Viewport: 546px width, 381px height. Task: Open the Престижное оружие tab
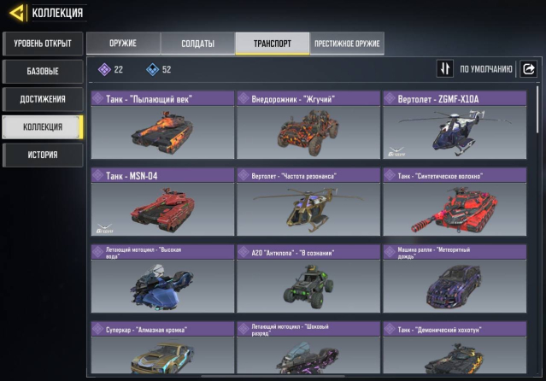347,44
